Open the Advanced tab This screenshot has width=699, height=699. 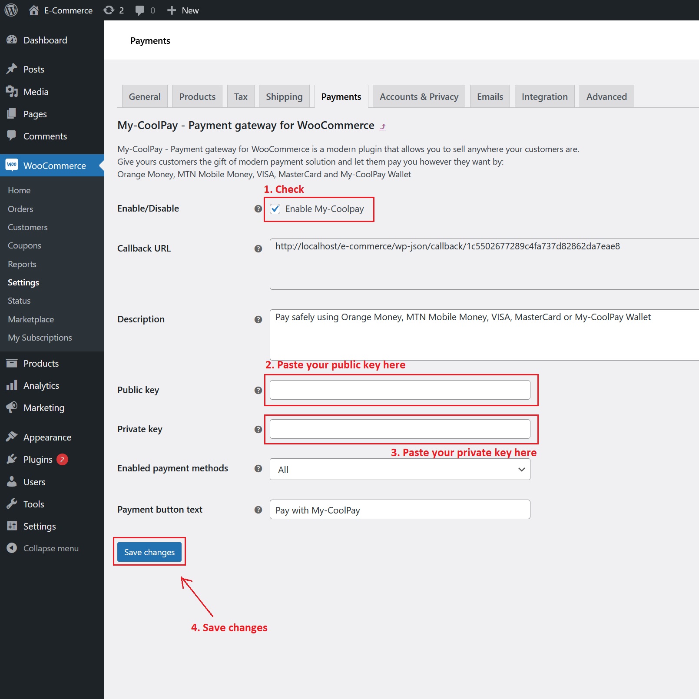(606, 96)
